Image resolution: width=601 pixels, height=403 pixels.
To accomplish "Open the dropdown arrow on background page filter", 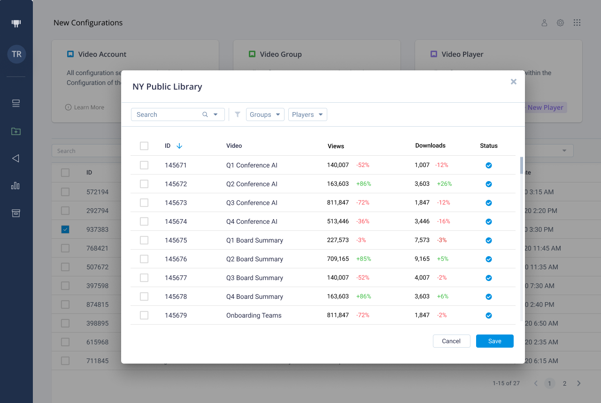I will [x=564, y=151].
